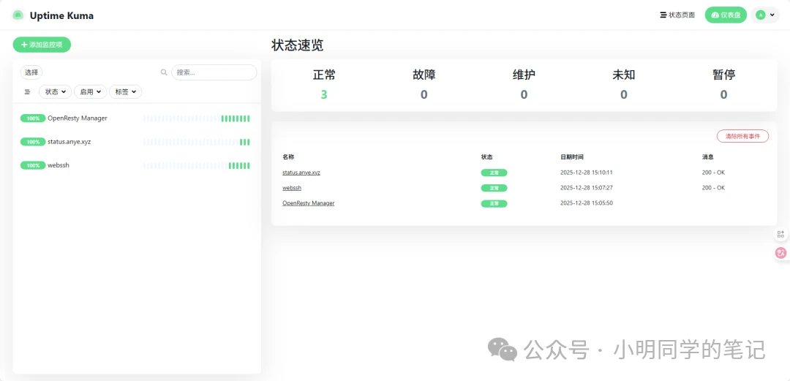
Task: Click the 名称 column header
Action: coord(288,157)
